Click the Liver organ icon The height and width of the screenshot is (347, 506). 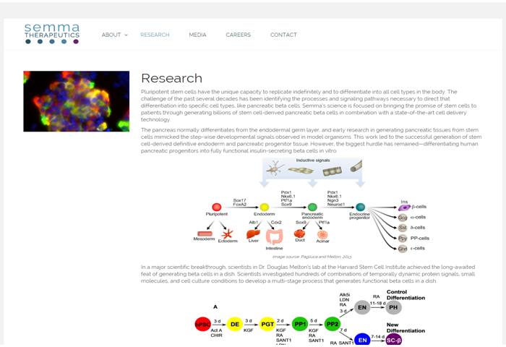(253, 234)
